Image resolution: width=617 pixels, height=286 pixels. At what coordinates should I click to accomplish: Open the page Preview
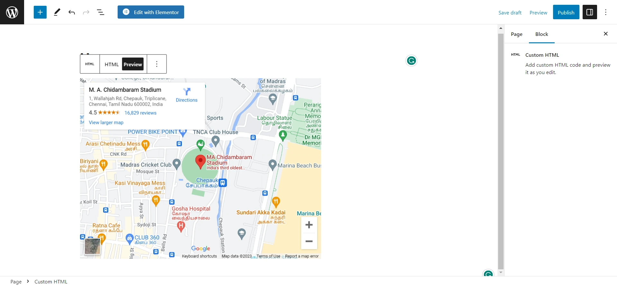[538, 13]
